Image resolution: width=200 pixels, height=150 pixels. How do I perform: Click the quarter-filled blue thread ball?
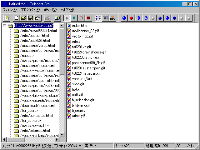(146, 18)
